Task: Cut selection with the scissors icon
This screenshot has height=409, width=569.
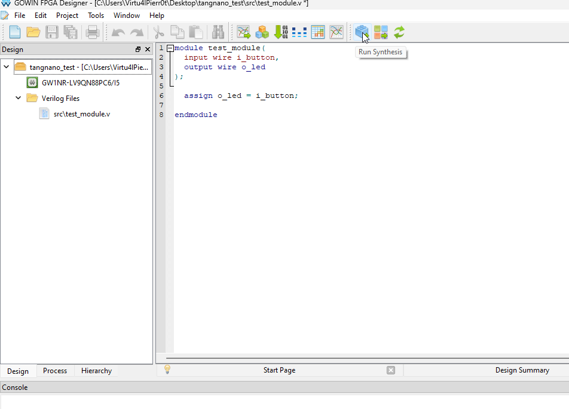Action: [158, 32]
